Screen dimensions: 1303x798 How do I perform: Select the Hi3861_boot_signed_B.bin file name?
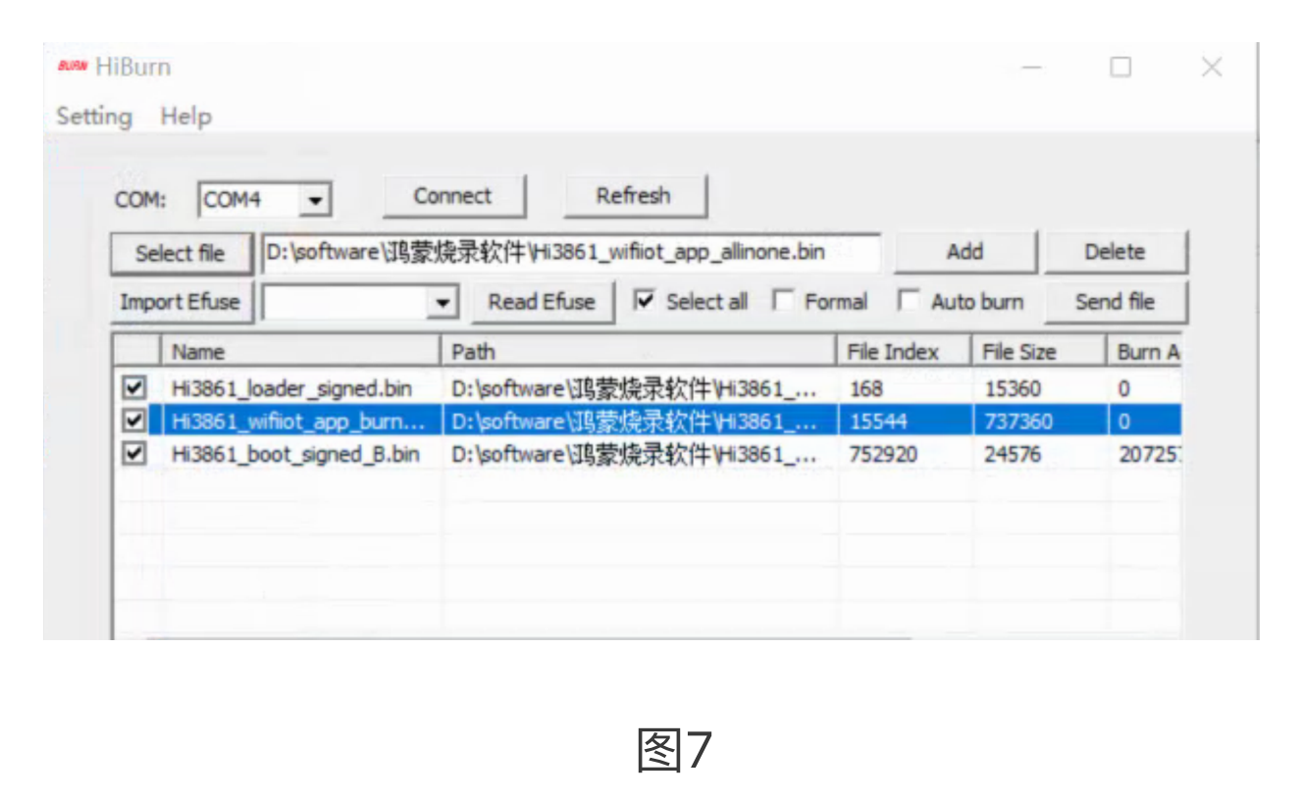click(295, 455)
